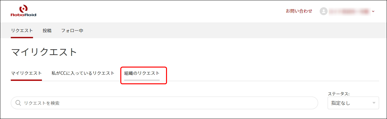
Task: Click the ステータス: label above the dropdown
Action: point(338,94)
